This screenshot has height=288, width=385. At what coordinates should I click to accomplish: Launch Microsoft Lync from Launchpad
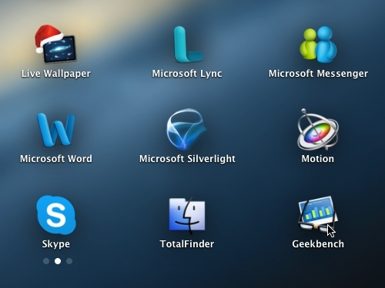(x=188, y=44)
